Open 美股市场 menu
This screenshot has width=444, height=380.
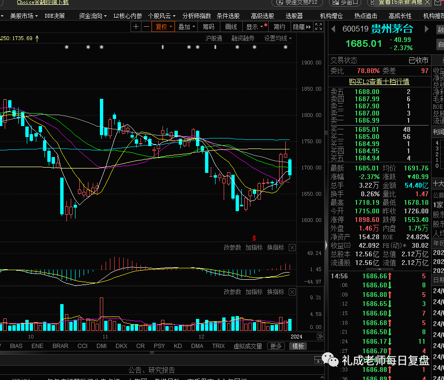tap(24, 16)
